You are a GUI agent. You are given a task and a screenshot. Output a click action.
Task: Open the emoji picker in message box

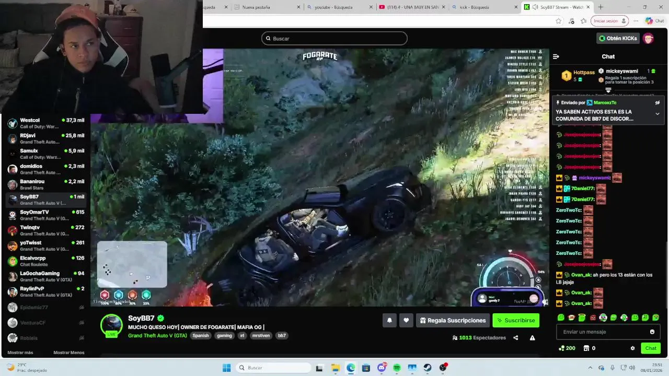(x=652, y=332)
